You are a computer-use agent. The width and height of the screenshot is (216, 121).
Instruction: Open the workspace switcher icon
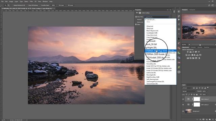[213, 5]
